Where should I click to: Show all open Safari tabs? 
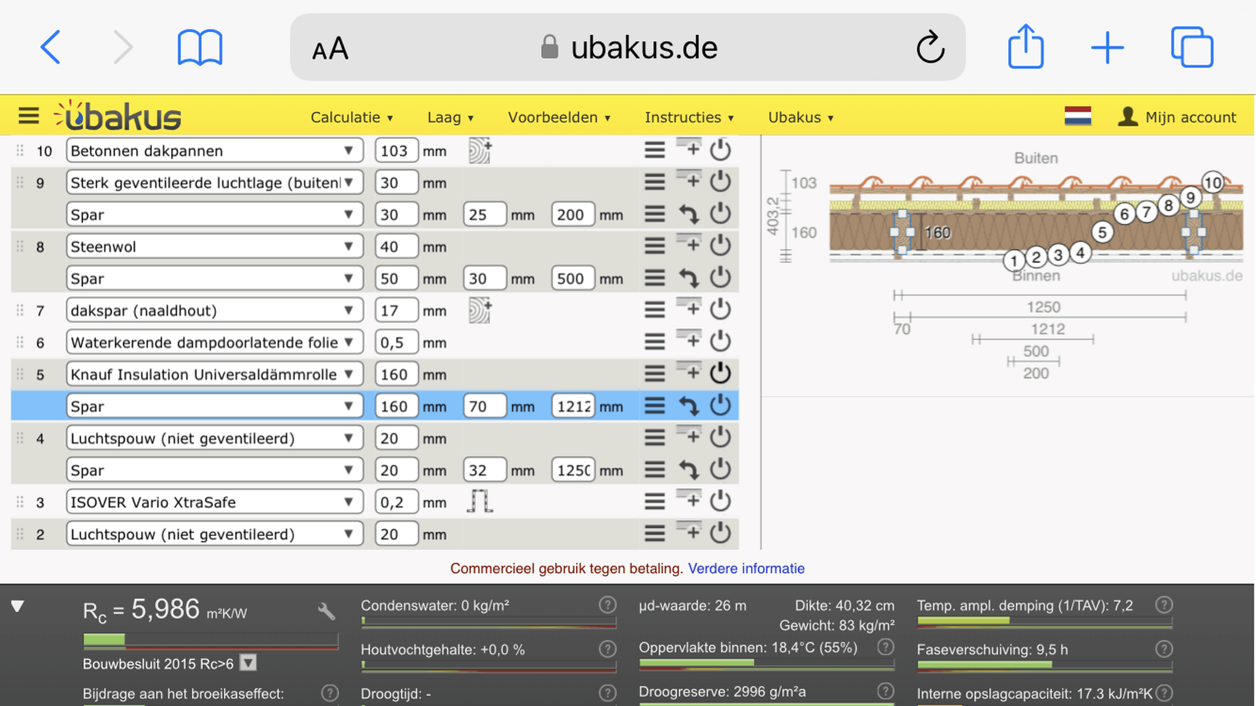1192,48
